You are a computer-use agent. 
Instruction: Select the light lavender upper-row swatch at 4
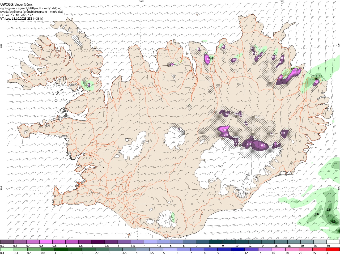click(150, 242)
